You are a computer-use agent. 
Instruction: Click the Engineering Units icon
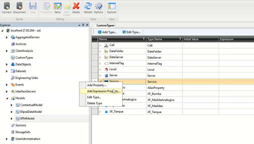(x=13, y=78)
